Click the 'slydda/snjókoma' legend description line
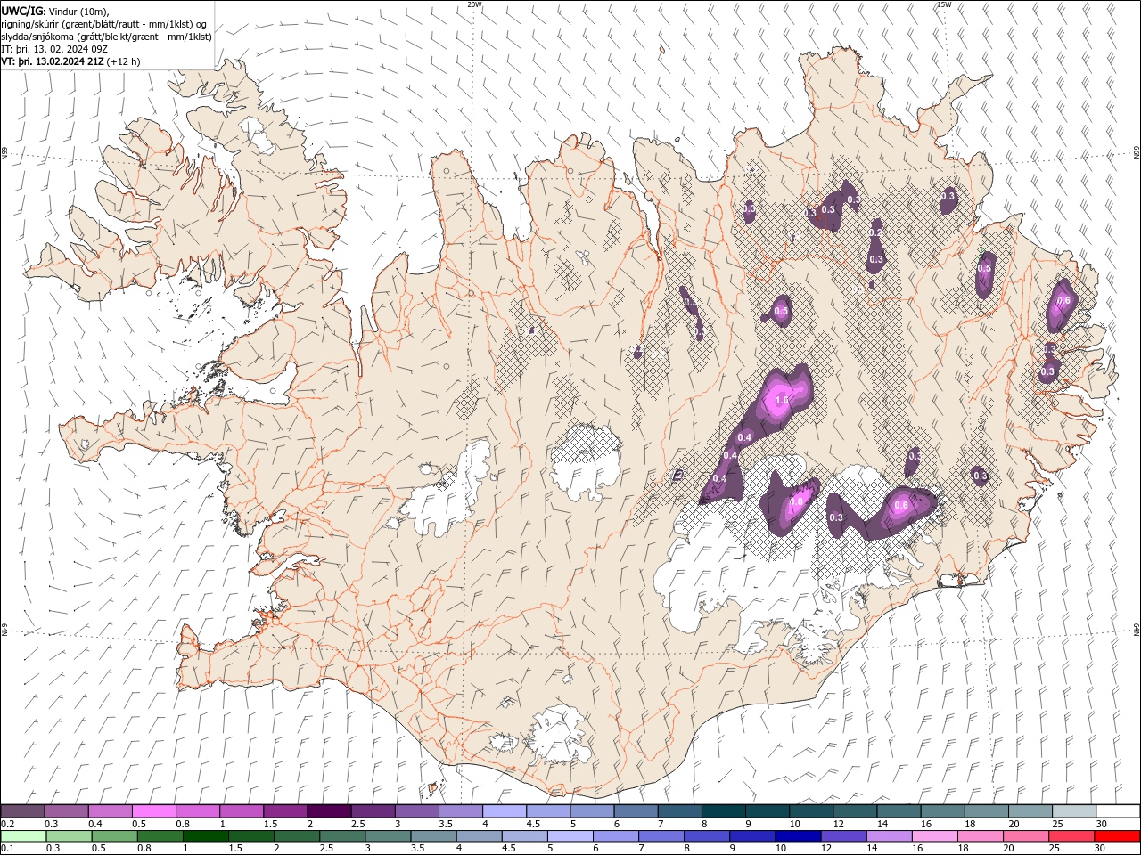Viewport: 1141px width, 855px height. tap(107, 37)
